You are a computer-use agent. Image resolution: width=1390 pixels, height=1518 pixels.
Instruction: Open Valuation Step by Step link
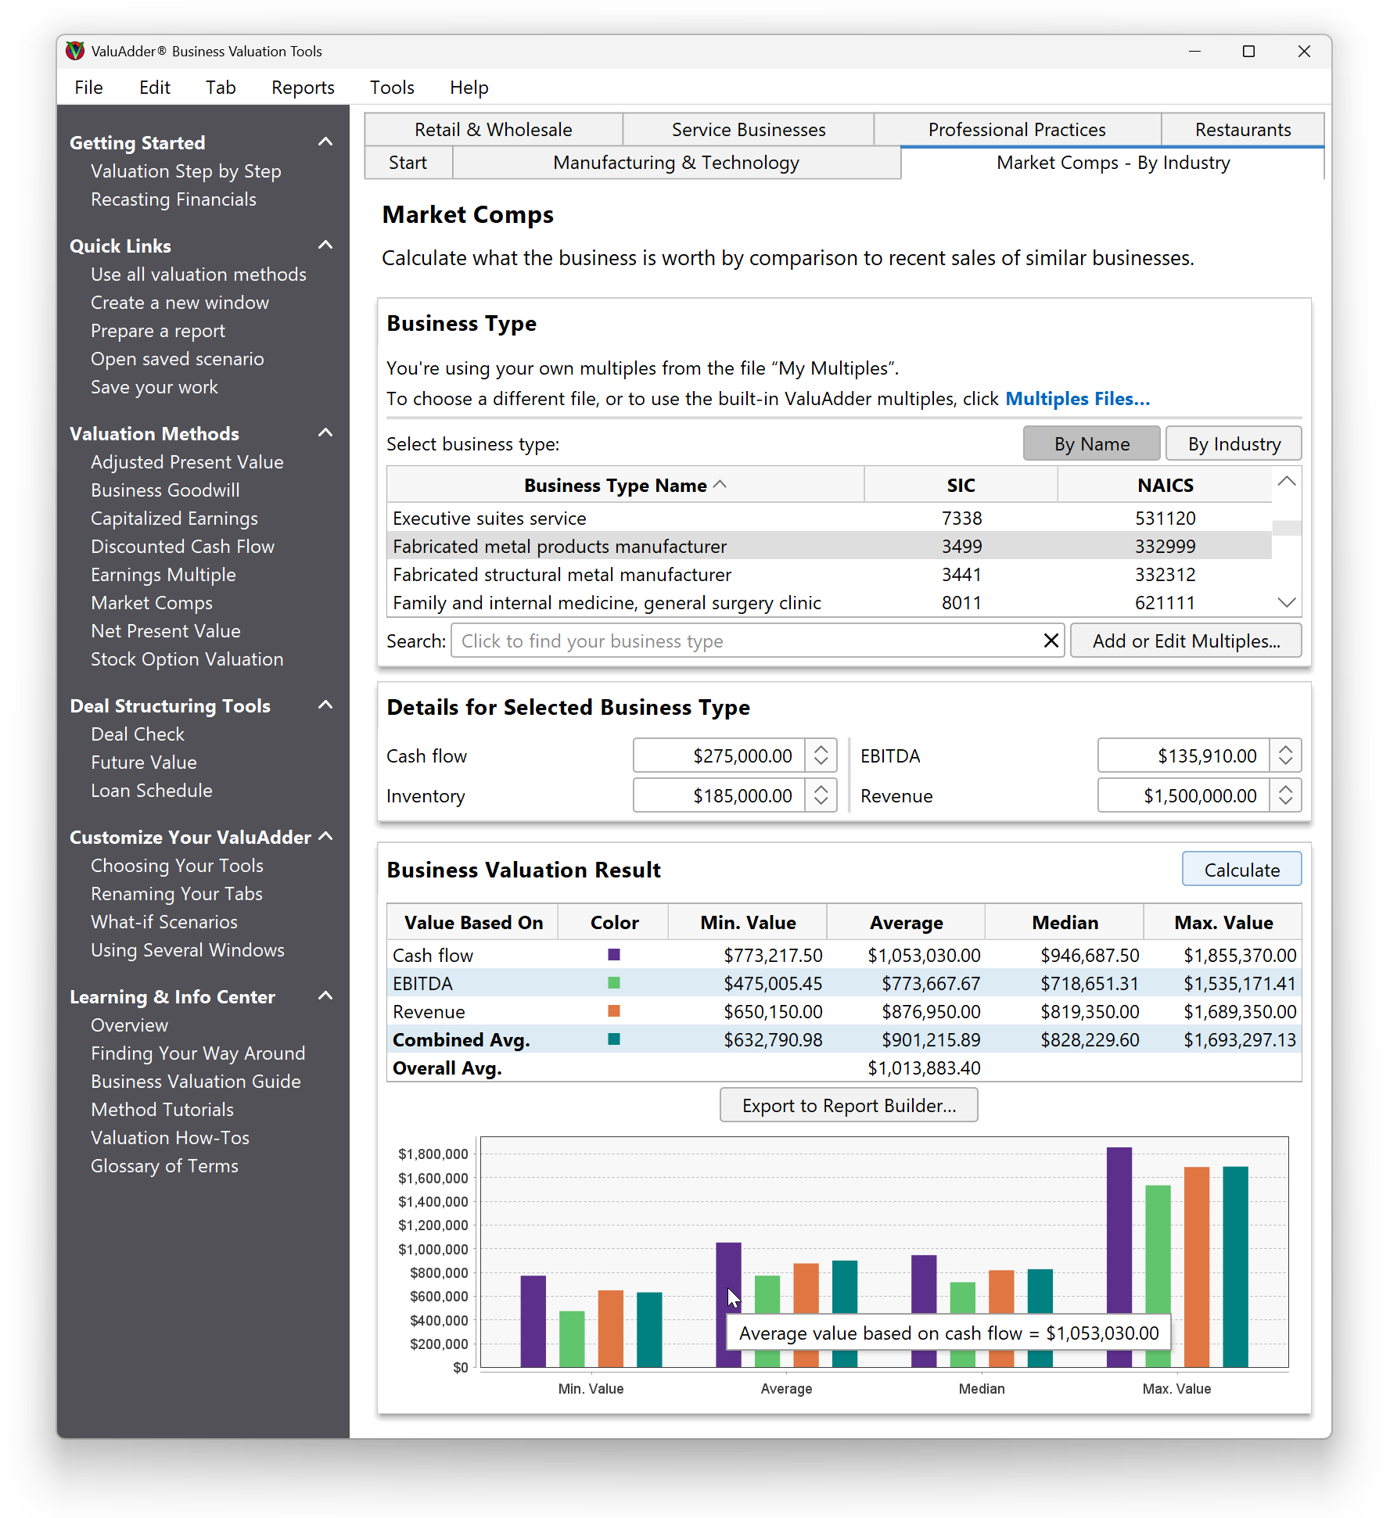(x=186, y=170)
